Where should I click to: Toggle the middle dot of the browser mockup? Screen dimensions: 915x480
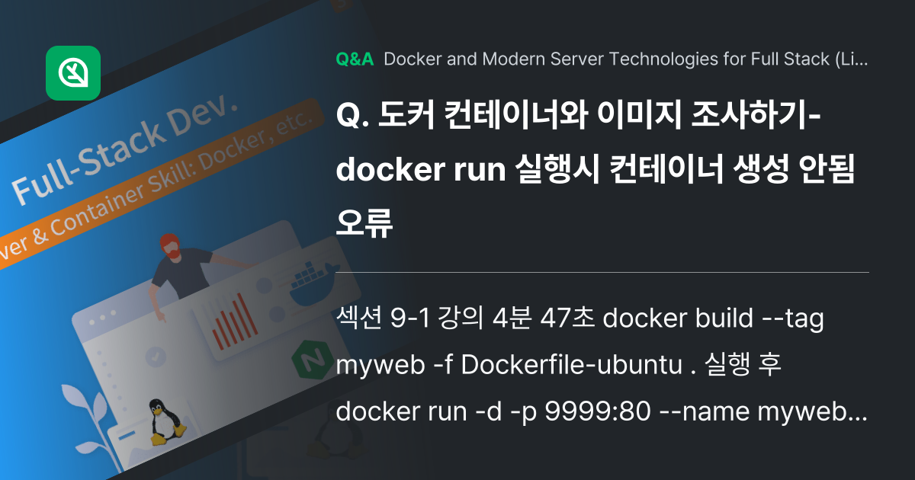point(101,316)
